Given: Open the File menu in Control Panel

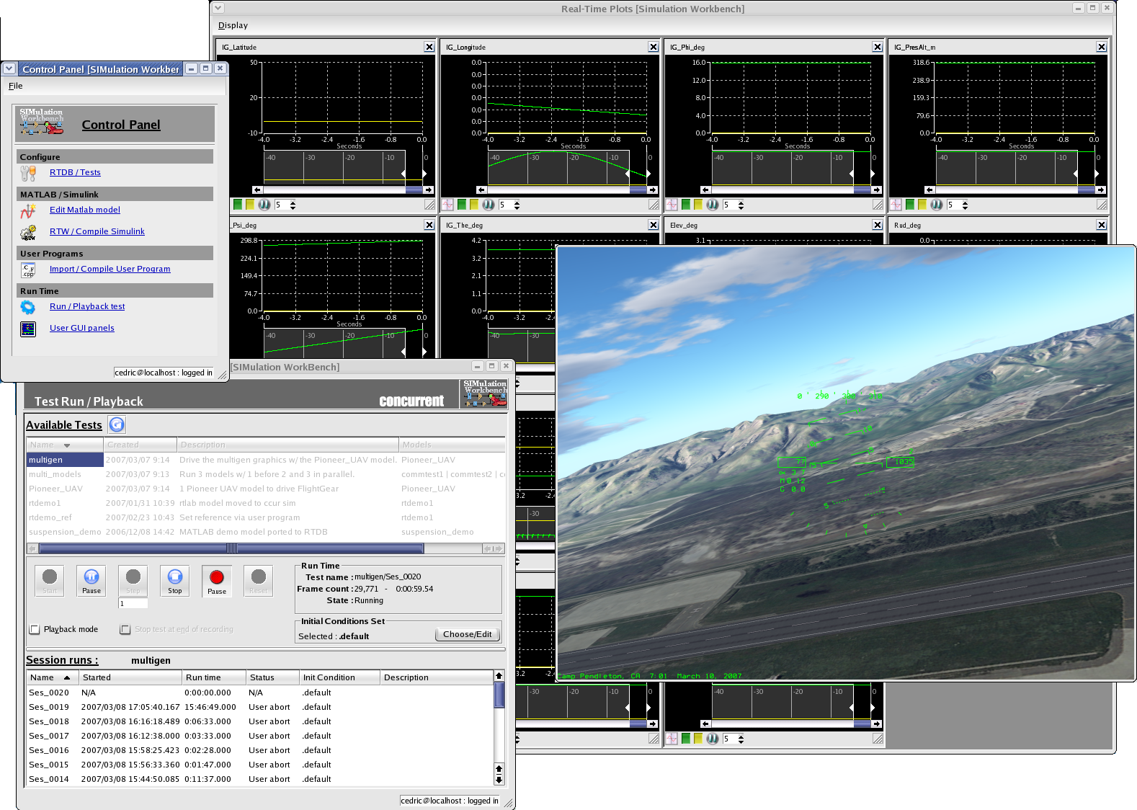Looking at the screenshot, I should 15,86.
